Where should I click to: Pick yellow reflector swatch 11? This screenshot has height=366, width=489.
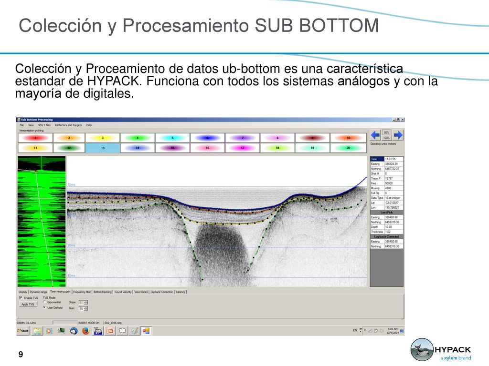coord(35,148)
